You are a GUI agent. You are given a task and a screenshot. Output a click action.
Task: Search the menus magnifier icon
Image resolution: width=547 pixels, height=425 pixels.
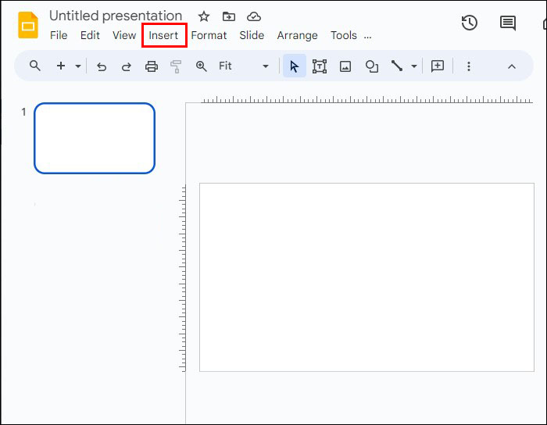[35, 66]
